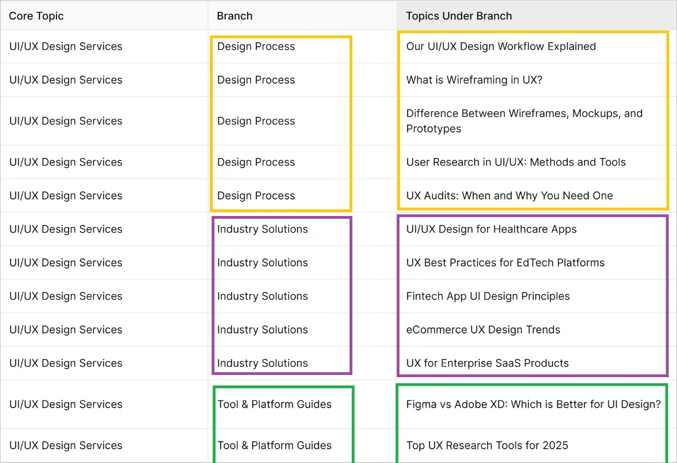Click 'User Research in UI/UX: Methods and Tools'

coord(516,162)
